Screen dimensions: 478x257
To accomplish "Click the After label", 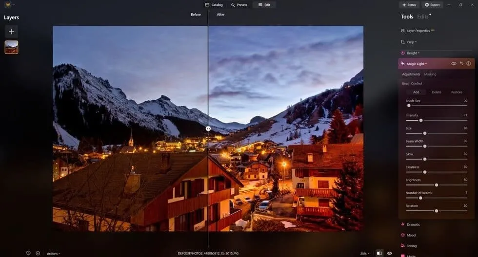I will [x=220, y=15].
